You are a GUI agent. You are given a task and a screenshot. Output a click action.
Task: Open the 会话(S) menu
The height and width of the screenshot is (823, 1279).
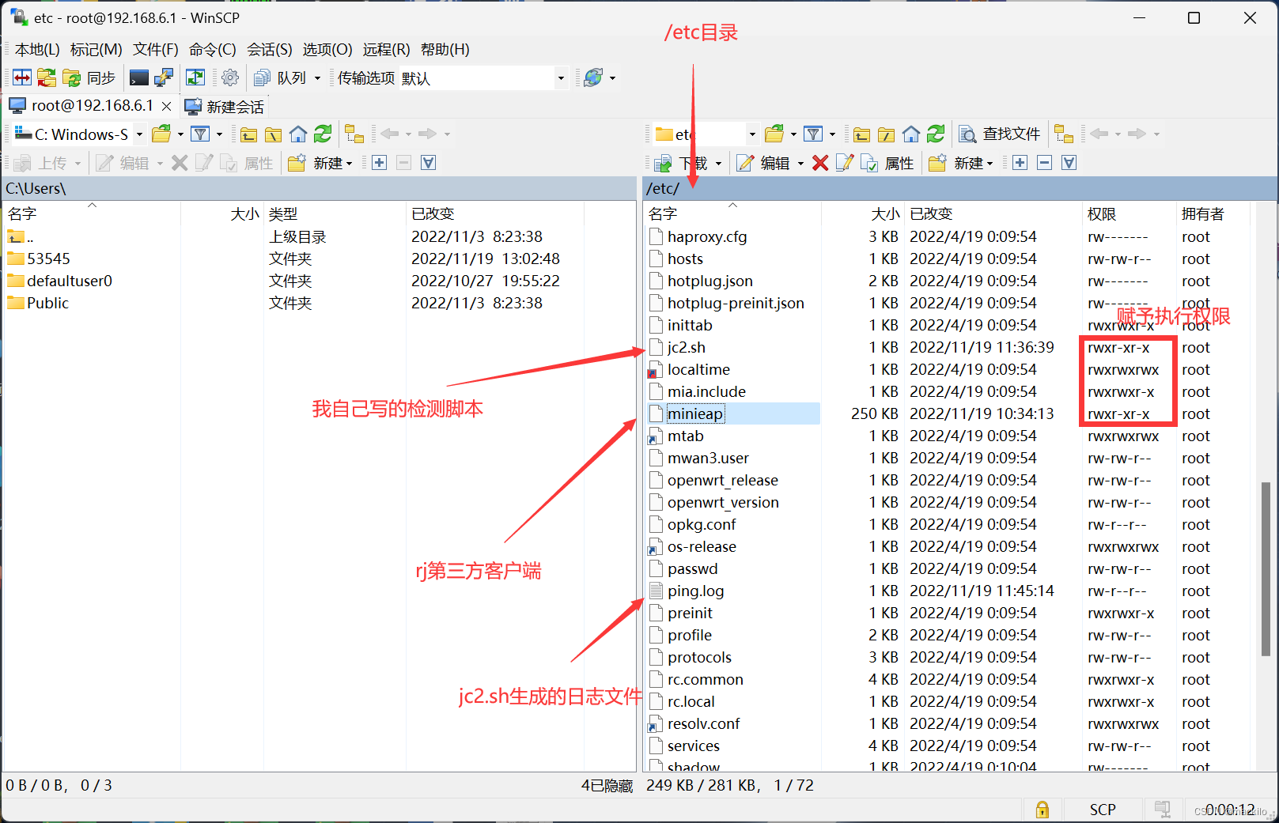270,49
